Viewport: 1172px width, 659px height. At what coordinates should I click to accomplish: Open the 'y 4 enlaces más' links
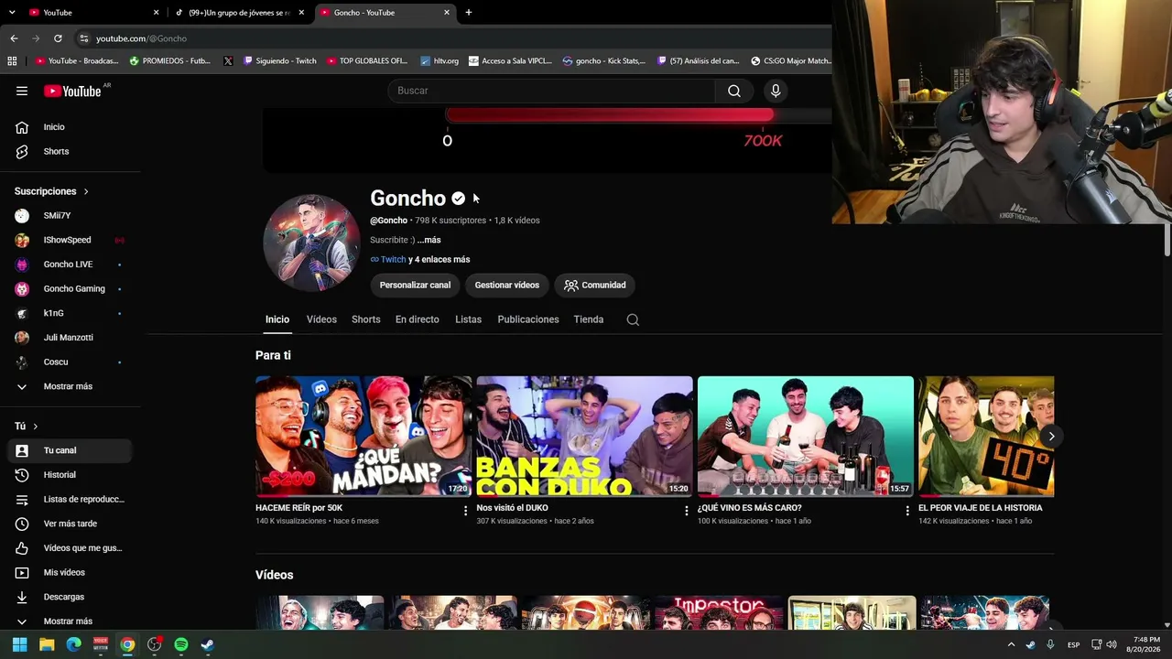click(x=439, y=259)
